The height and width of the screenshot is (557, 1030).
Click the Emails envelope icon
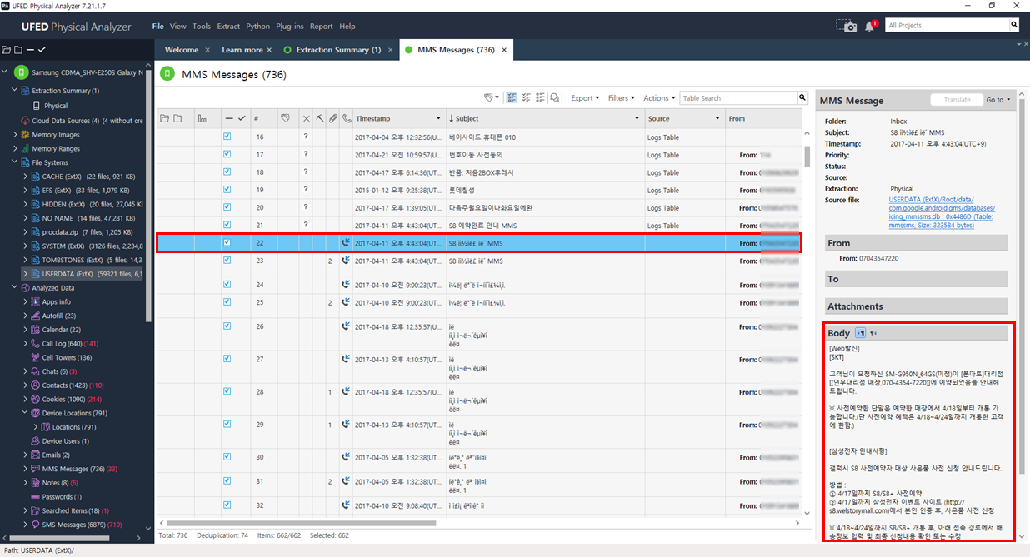tap(35, 455)
